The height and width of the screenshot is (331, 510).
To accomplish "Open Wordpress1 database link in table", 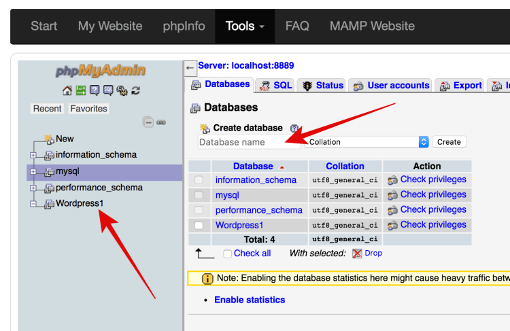I will (x=239, y=226).
